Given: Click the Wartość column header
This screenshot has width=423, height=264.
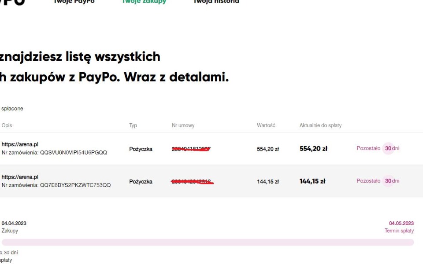Looking at the screenshot, I should pyautogui.click(x=266, y=125).
